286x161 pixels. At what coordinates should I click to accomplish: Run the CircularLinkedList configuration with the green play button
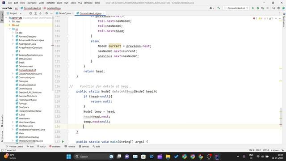253,8
